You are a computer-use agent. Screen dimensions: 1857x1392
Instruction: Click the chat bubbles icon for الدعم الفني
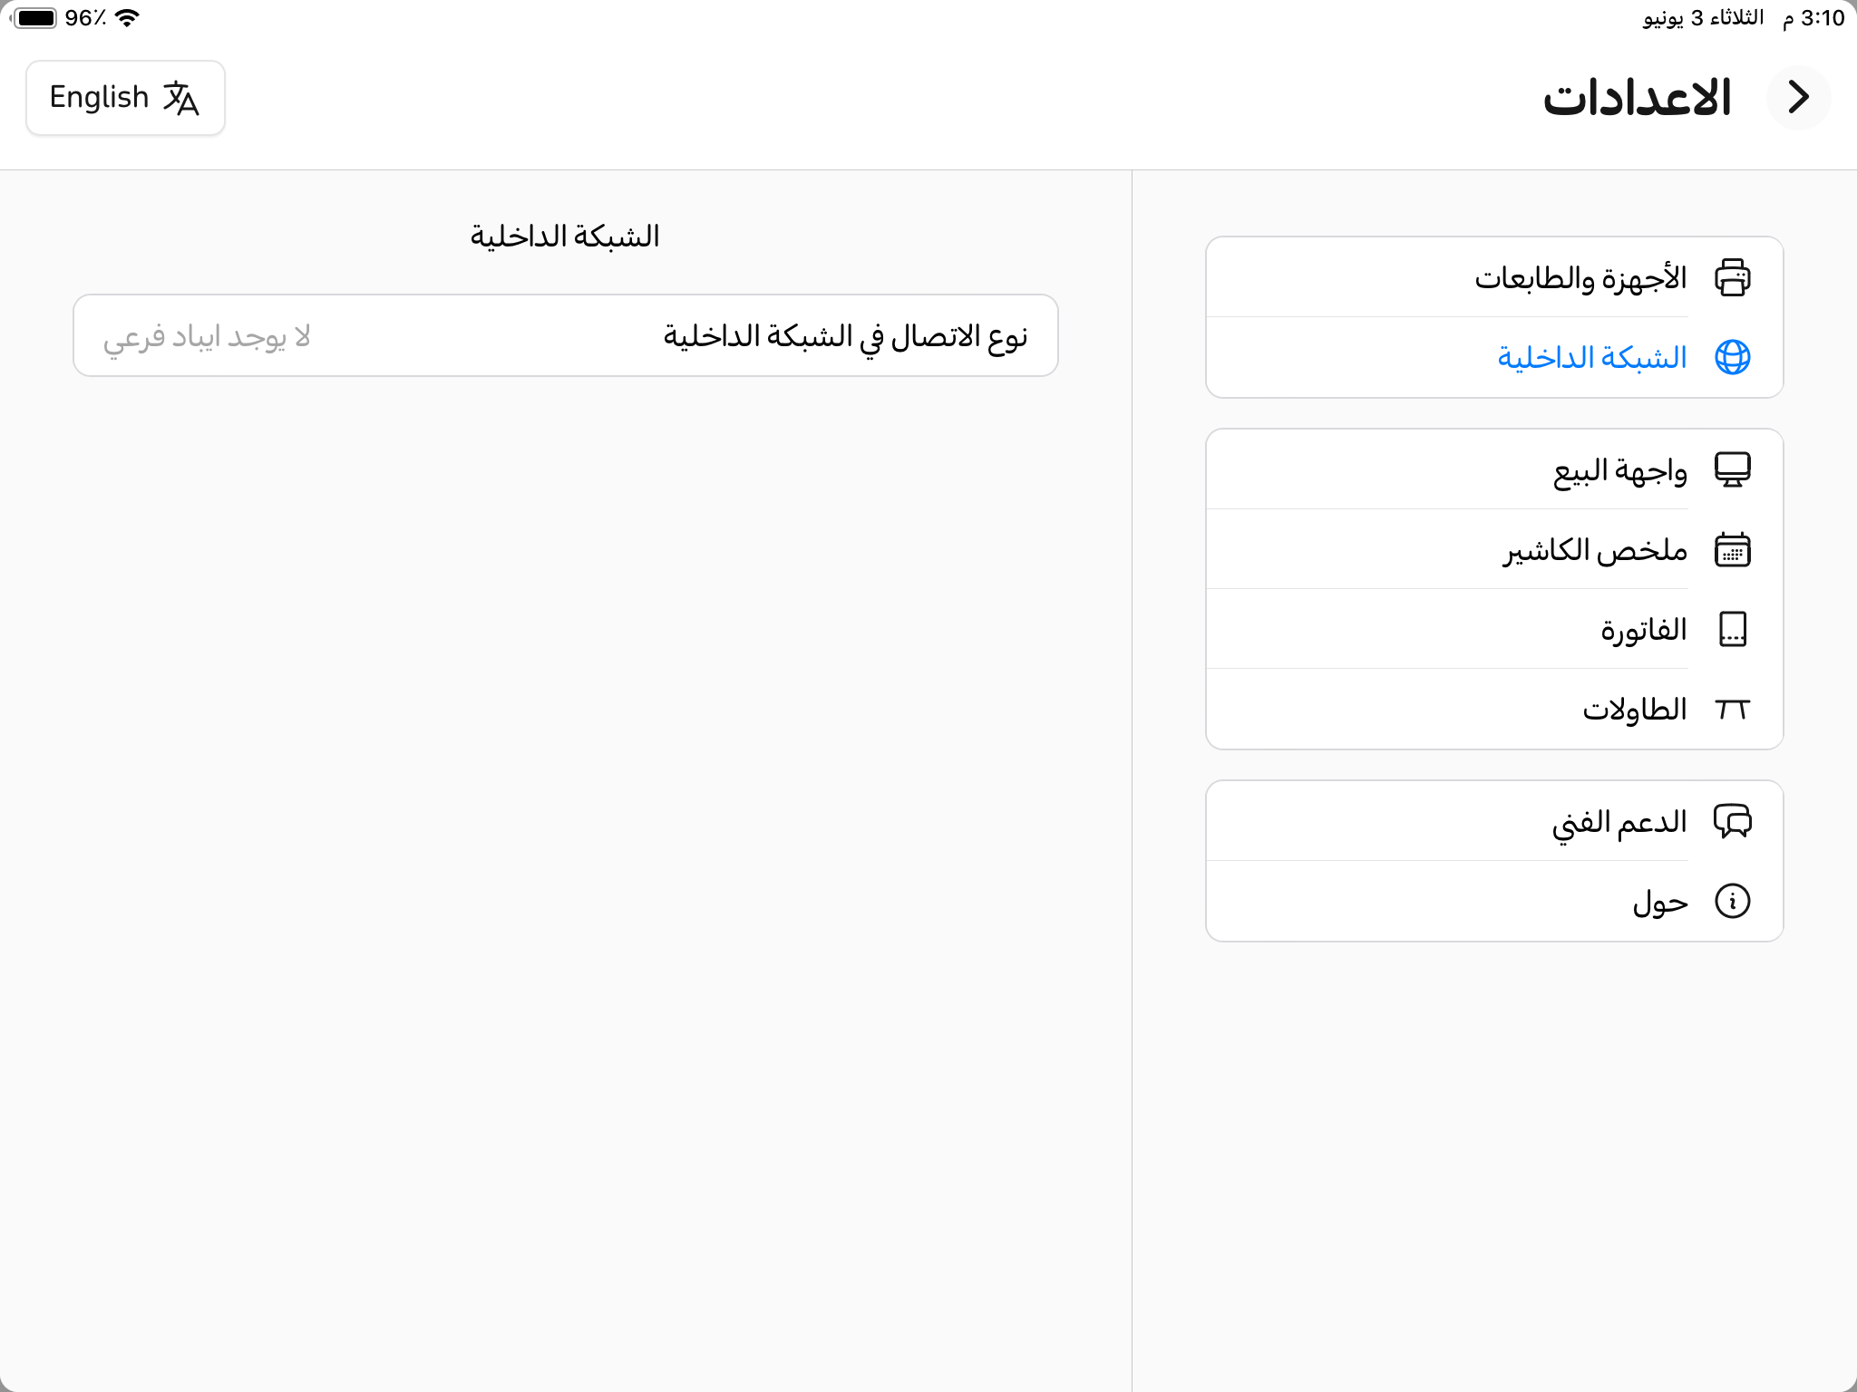[x=1732, y=821]
